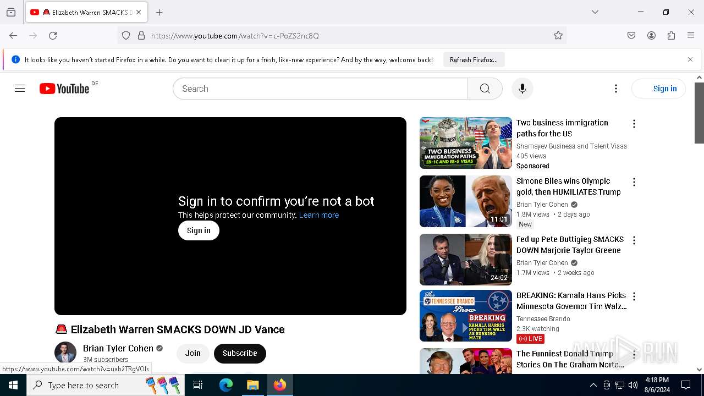Close the Elizabeth Warren YouTube tab
The height and width of the screenshot is (396, 704).
coord(139,12)
